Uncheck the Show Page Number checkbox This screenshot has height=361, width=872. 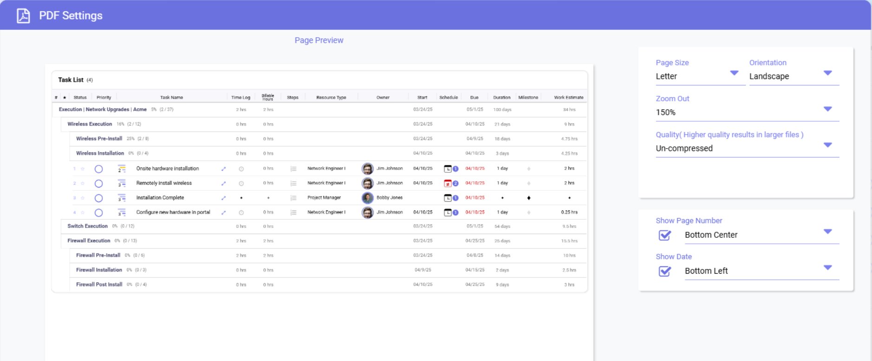665,236
